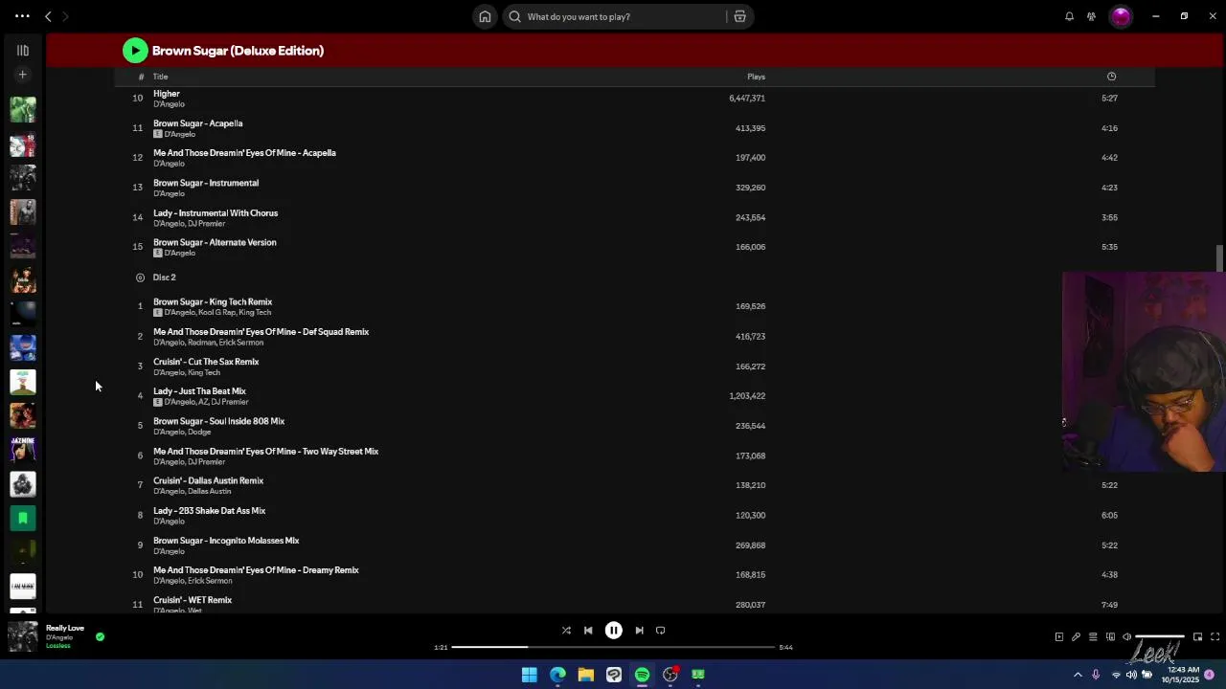Toggle repeat mode
Image resolution: width=1226 pixels, height=689 pixels.
coord(660,631)
